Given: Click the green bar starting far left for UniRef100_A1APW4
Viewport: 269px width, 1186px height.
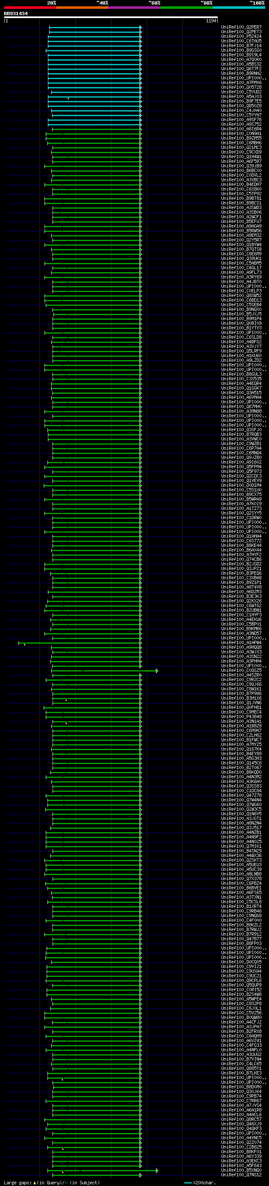Looking at the screenshot, I should coord(80,643).
